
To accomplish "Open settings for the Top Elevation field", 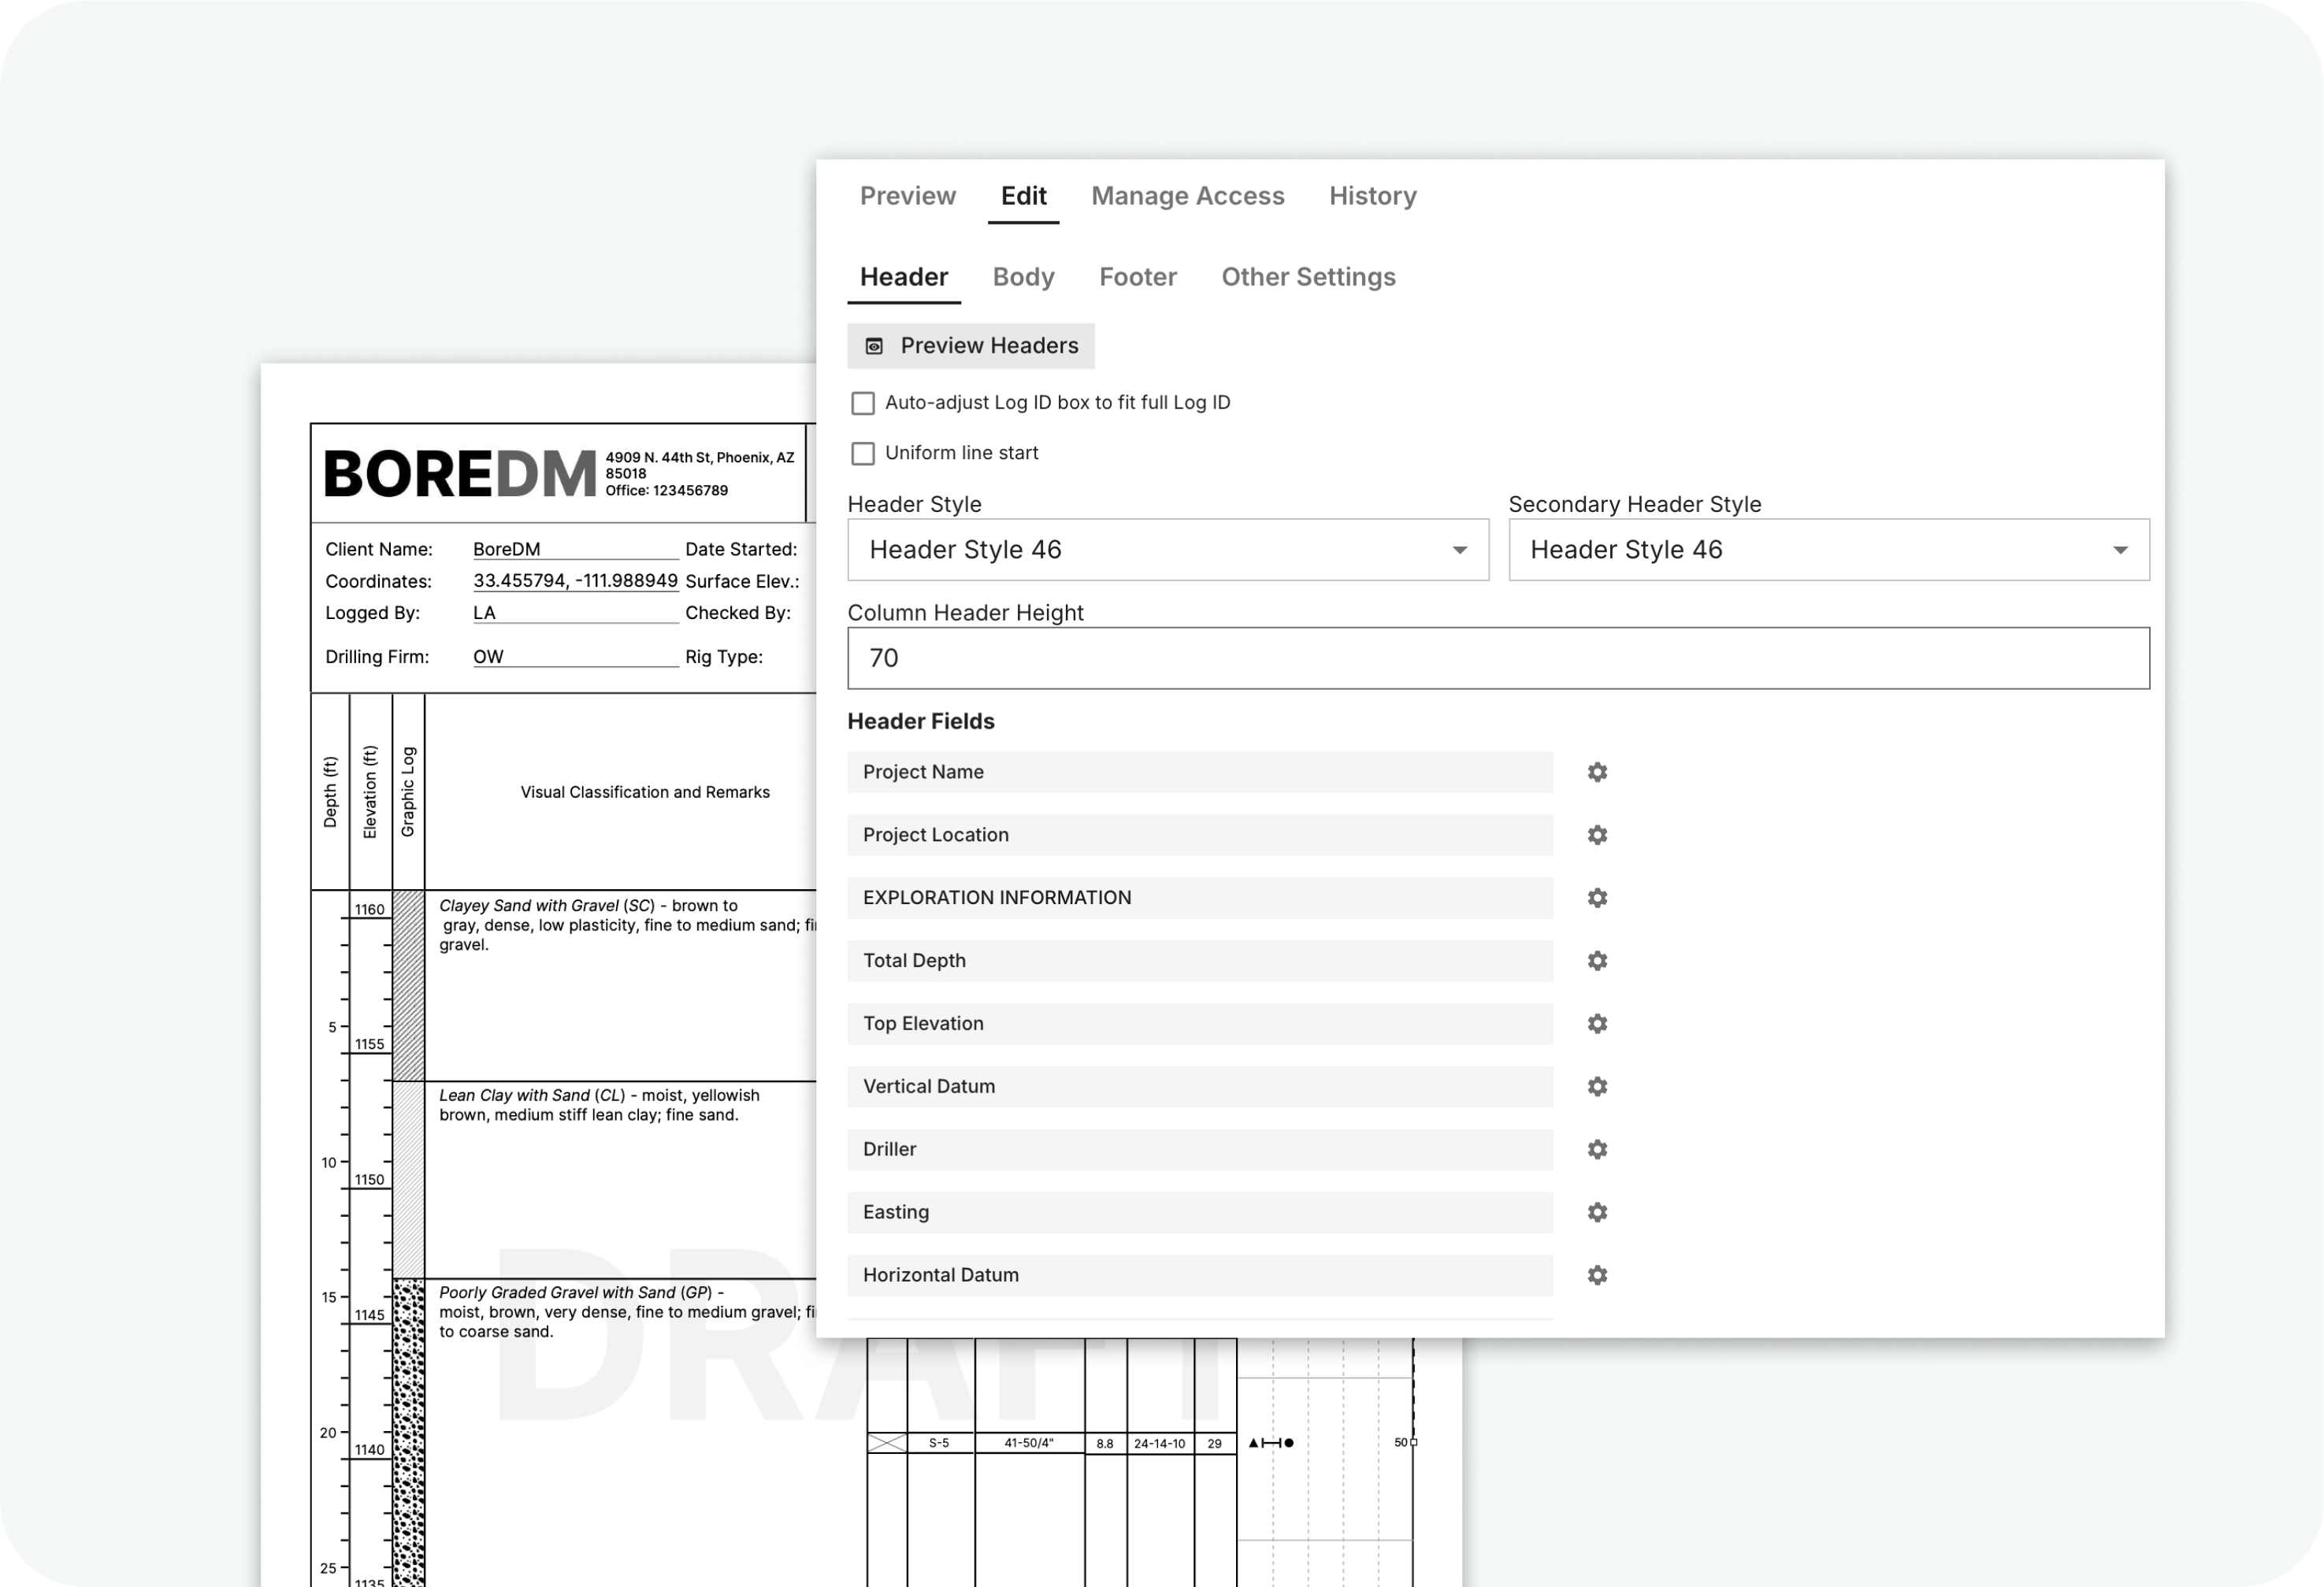I will tap(1597, 1024).
